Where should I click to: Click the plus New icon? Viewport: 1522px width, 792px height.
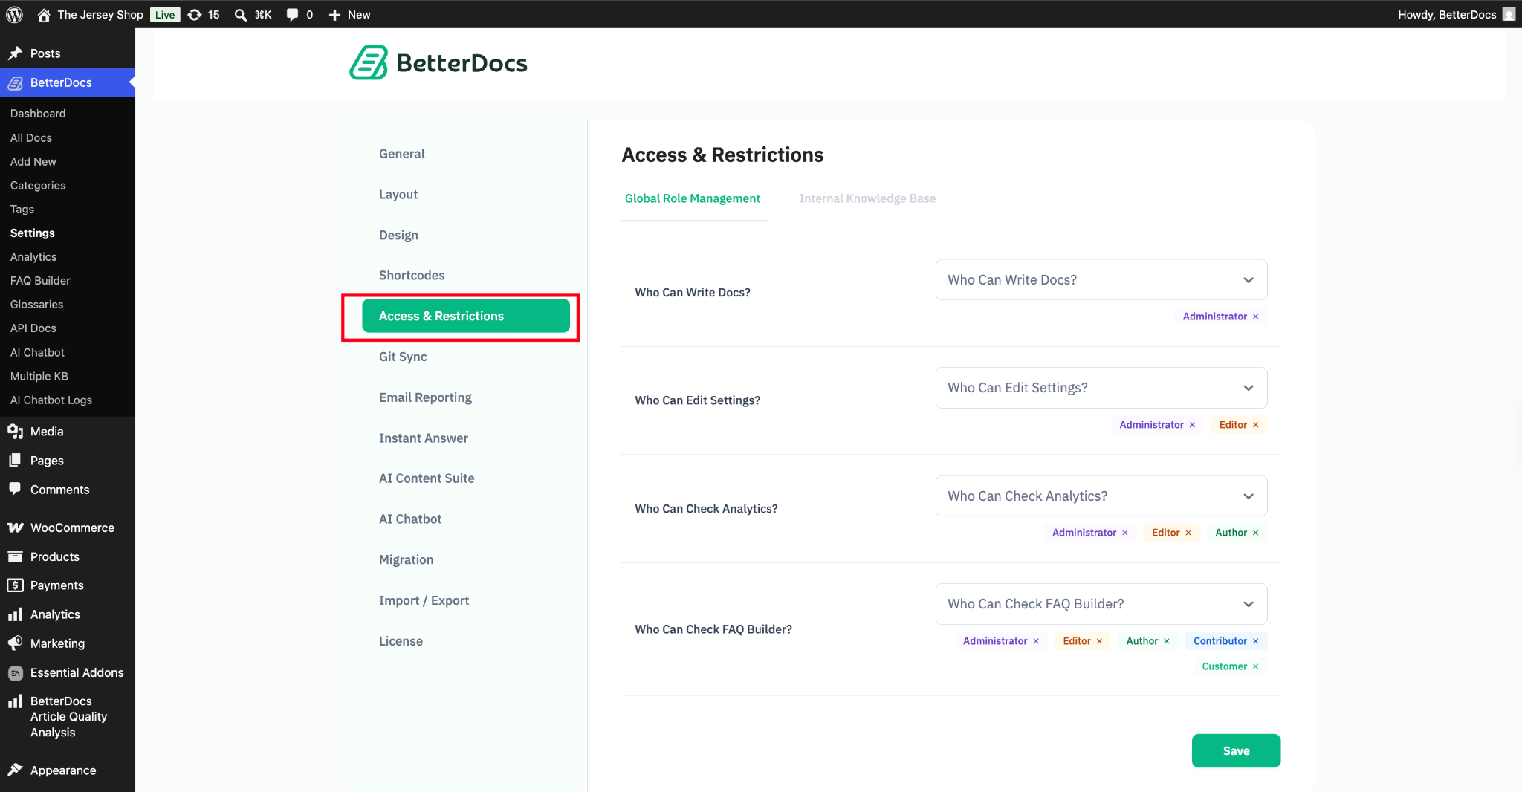tap(334, 15)
